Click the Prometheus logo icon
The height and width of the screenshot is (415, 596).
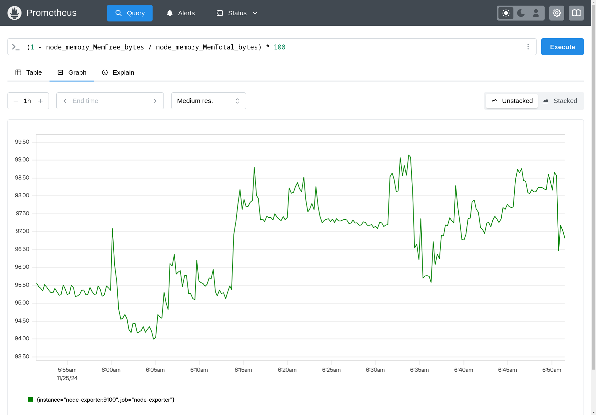(14, 13)
